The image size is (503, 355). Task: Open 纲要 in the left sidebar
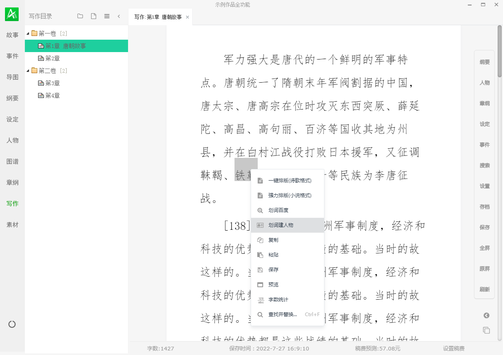tap(12, 98)
